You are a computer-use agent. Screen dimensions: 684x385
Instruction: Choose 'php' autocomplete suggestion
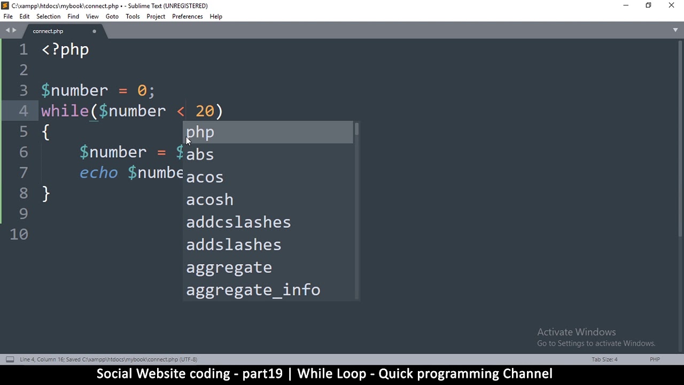click(x=268, y=132)
